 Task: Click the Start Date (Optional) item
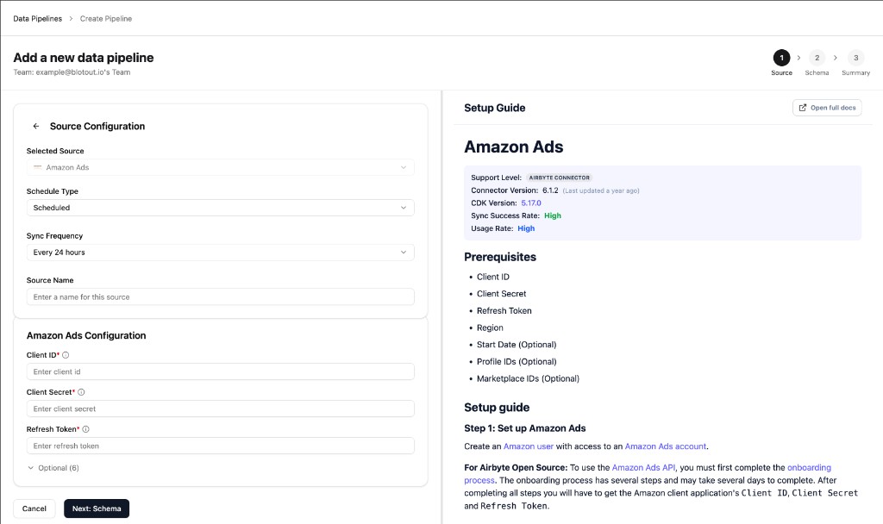(x=517, y=345)
